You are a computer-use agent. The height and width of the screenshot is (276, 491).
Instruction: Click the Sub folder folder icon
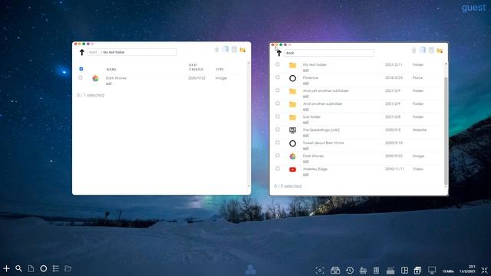click(292, 117)
